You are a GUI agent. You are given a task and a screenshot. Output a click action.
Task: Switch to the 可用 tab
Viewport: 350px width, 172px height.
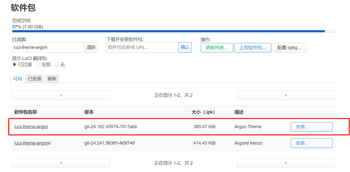point(17,79)
